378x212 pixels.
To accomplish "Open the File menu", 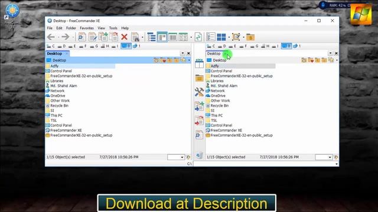I will (x=50, y=28).
